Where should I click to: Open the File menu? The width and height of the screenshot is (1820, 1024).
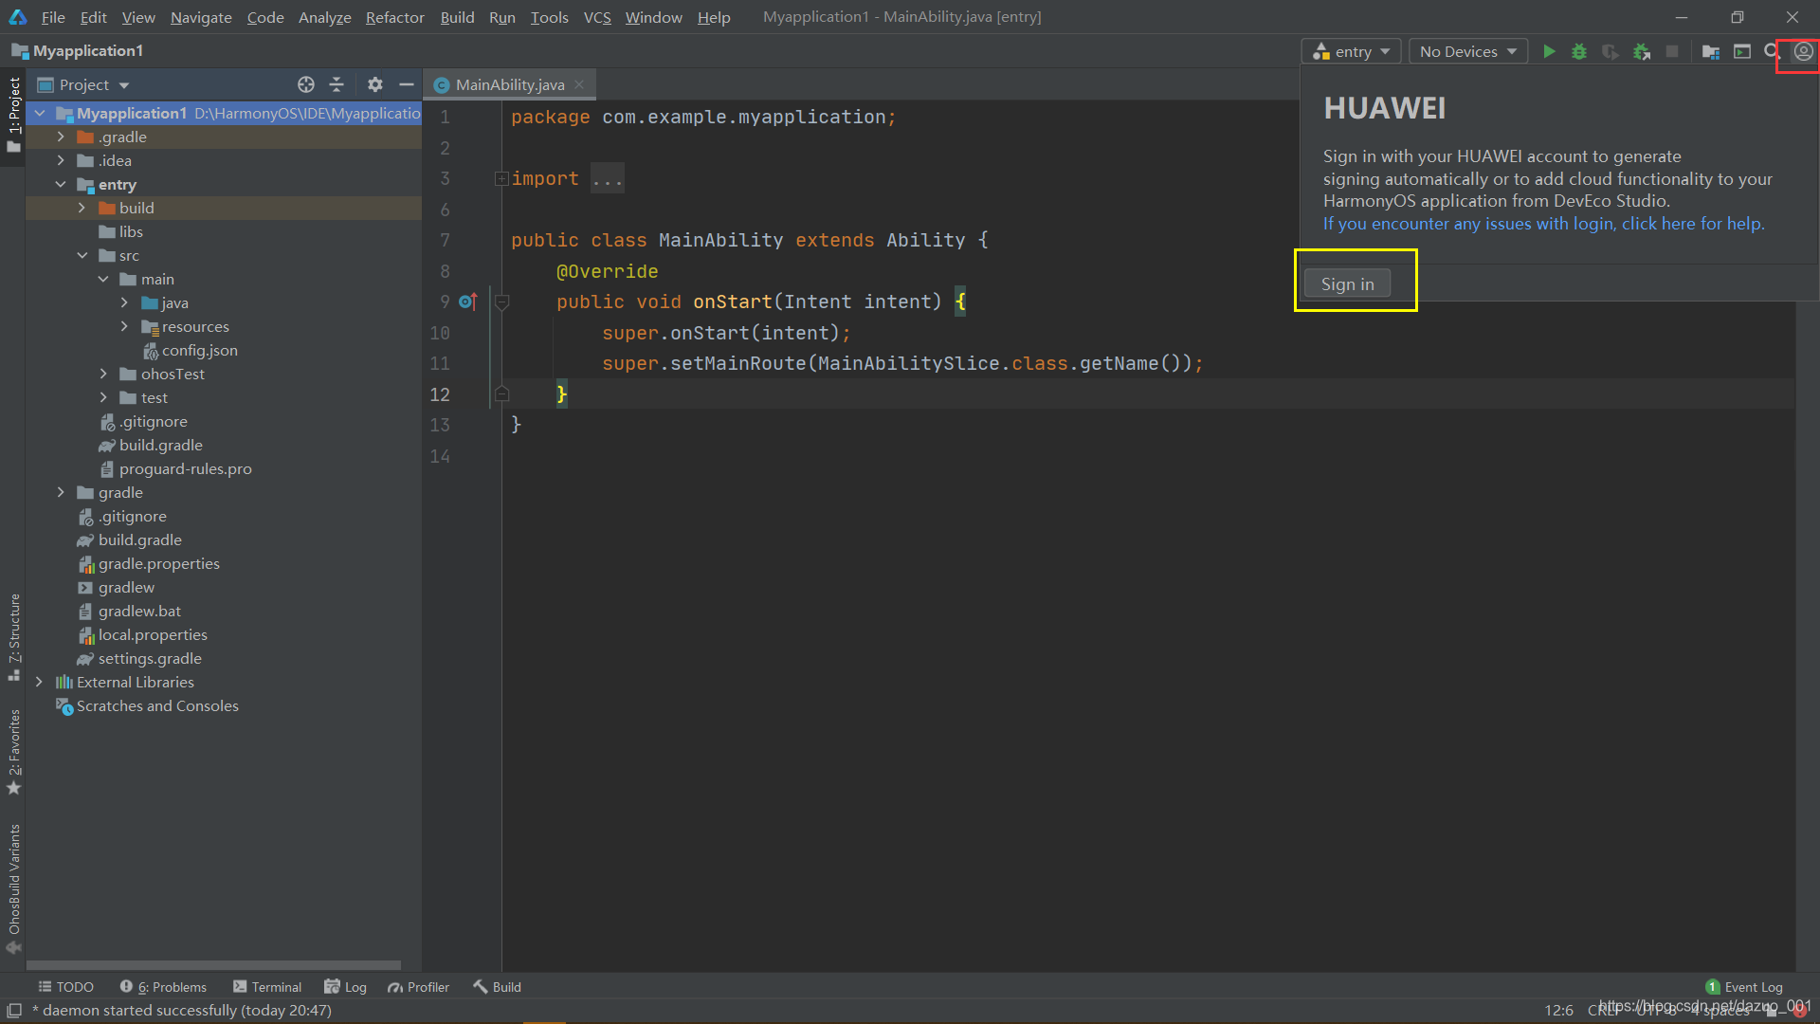[53, 17]
